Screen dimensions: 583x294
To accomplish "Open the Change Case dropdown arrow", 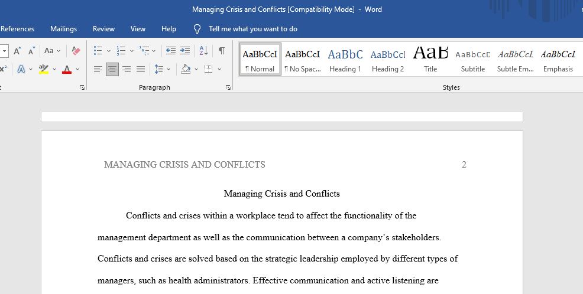I will point(59,51).
